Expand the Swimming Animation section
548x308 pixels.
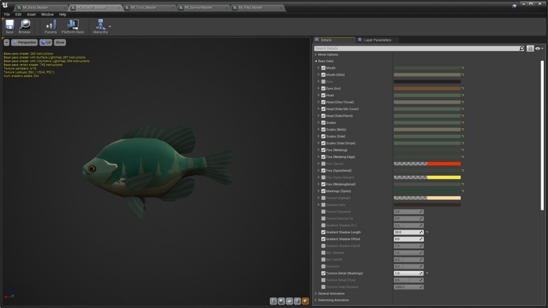point(316,300)
